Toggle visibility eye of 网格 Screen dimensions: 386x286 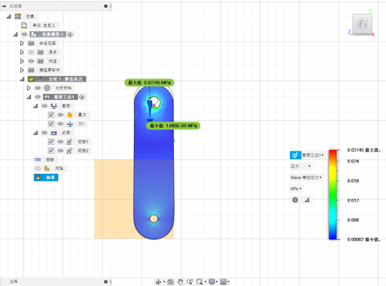(x=37, y=168)
